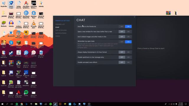Open Spotify from the taskbar
This screenshot has height=106, width=189.
pyautogui.click(x=17, y=104)
